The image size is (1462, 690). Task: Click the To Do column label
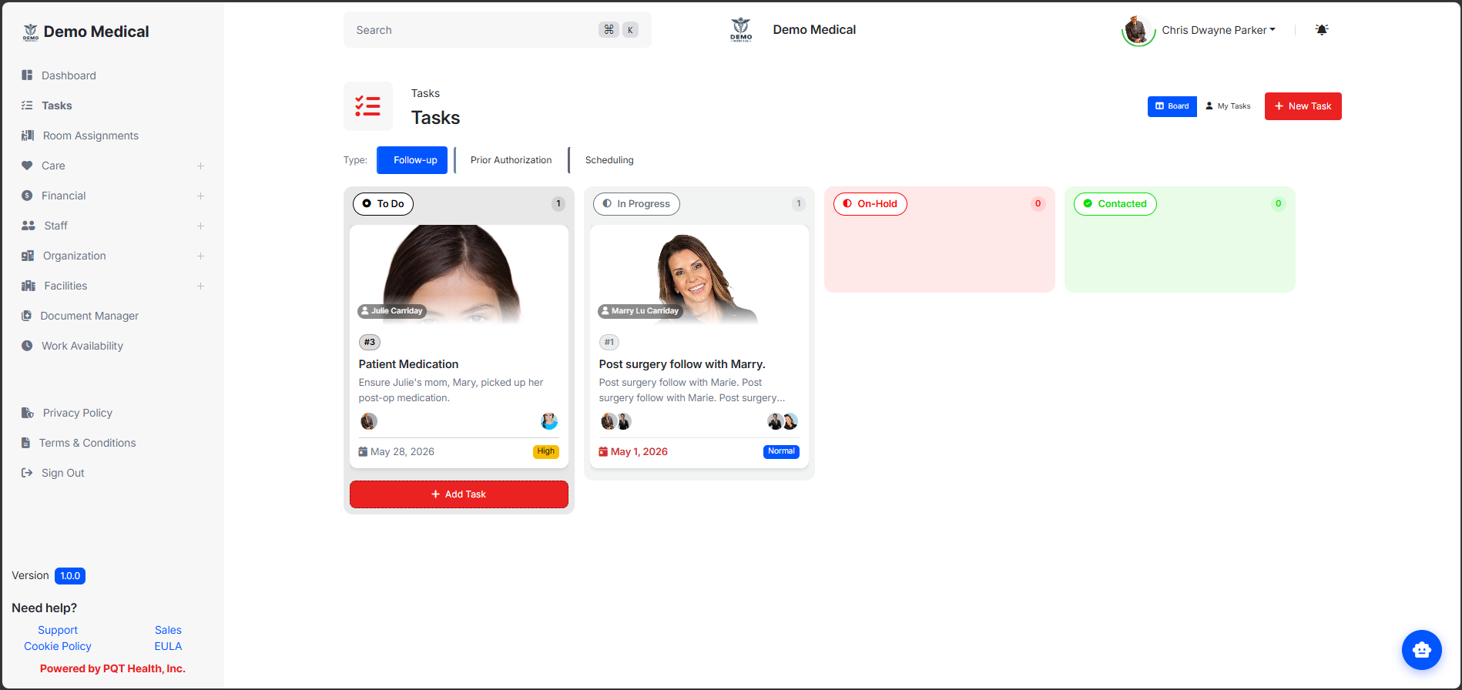click(383, 204)
